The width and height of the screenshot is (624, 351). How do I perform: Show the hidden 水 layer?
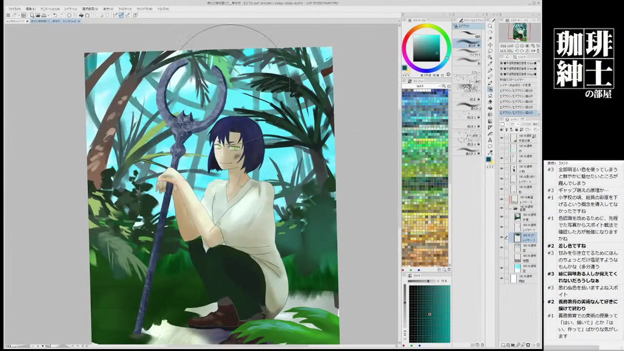click(x=501, y=149)
